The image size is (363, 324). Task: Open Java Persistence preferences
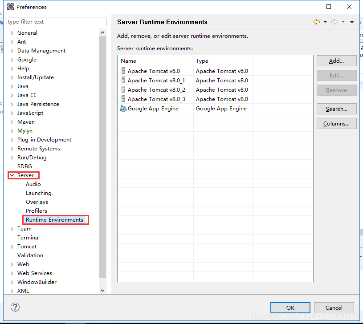click(38, 104)
